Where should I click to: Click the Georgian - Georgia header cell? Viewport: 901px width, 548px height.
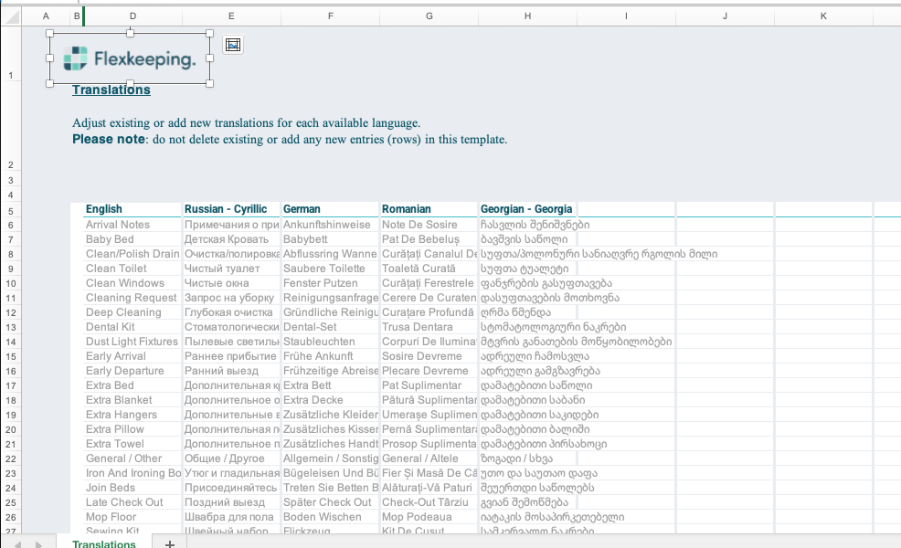pyautogui.click(x=527, y=209)
